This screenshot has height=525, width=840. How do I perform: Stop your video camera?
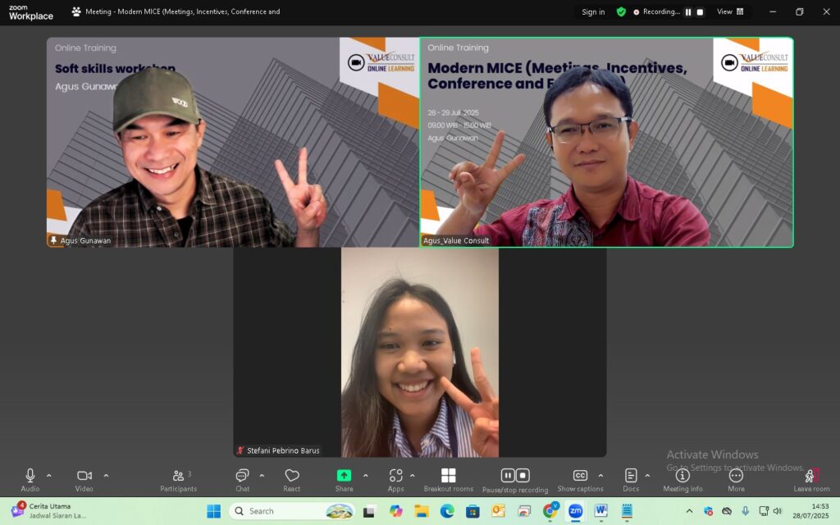84,476
